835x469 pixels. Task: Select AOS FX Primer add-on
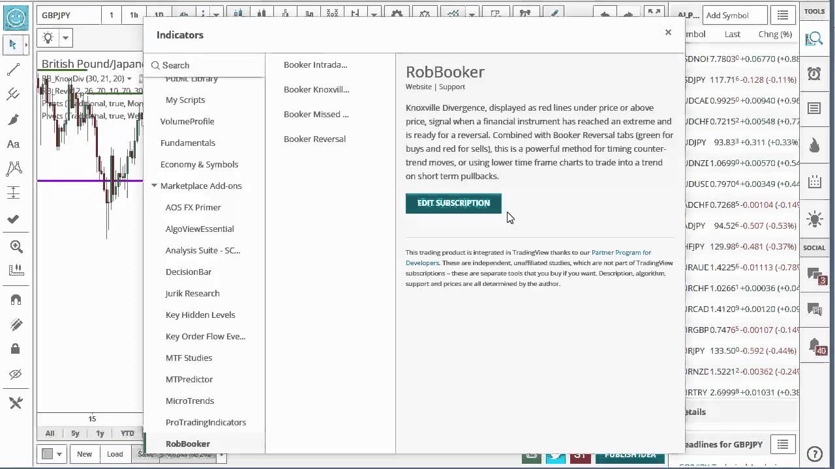pyautogui.click(x=193, y=207)
